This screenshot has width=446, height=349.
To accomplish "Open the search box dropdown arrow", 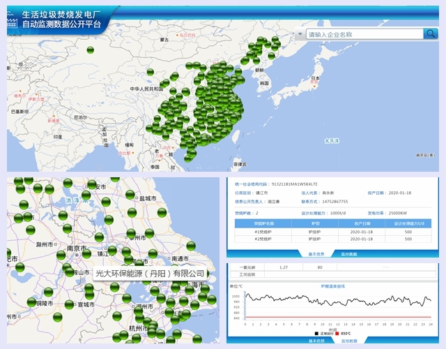I will (x=300, y=34).
